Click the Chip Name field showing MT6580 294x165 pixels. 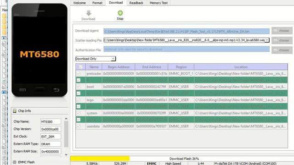pyautogui.click(x=51, y=121)
